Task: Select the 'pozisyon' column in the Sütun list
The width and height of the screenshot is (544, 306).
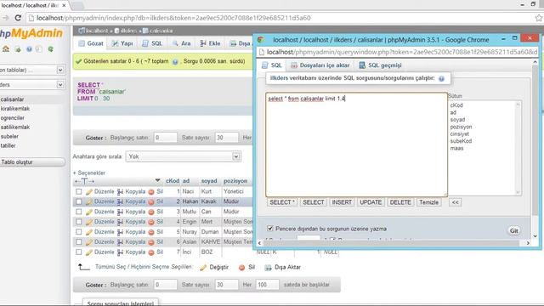Action: coord(461,127)
